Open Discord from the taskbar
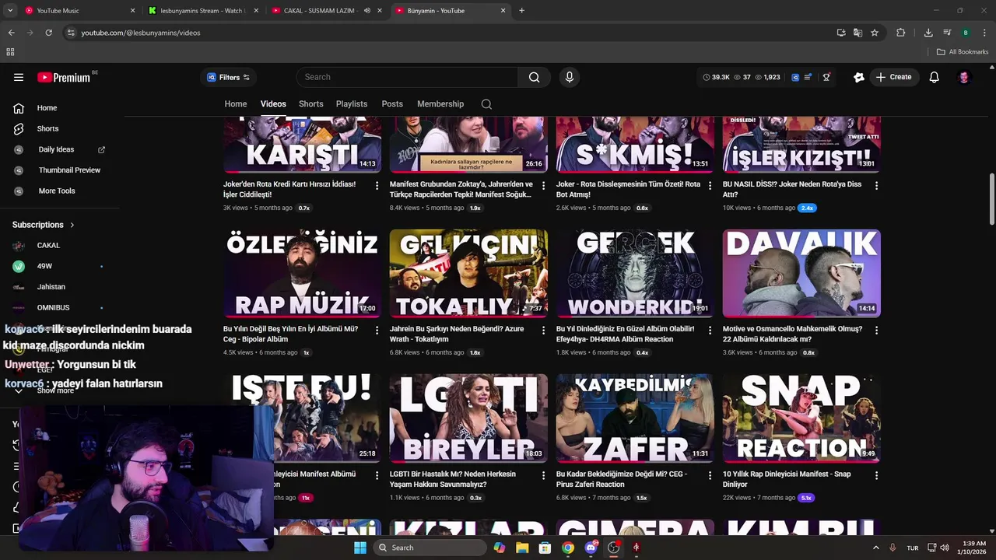This screenshot has width=996, height=560. (591, 548)
